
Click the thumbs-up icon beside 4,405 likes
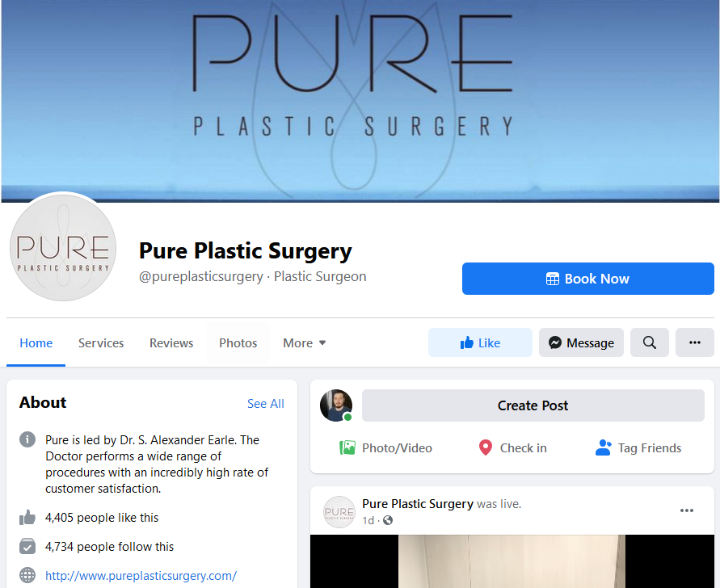click(x=27, y=517)
